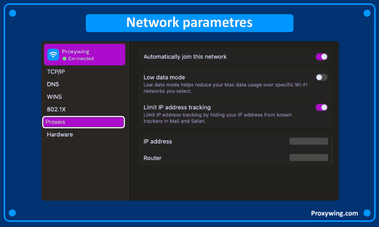Open the Hardware section
This screenshot has height=227, width=379.
[60, 135]
